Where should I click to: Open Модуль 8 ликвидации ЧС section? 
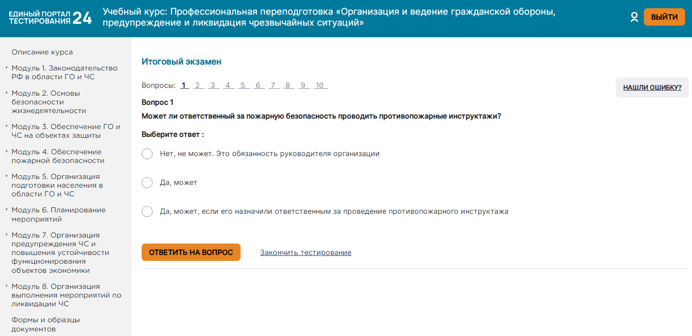[x=66, y=295]
